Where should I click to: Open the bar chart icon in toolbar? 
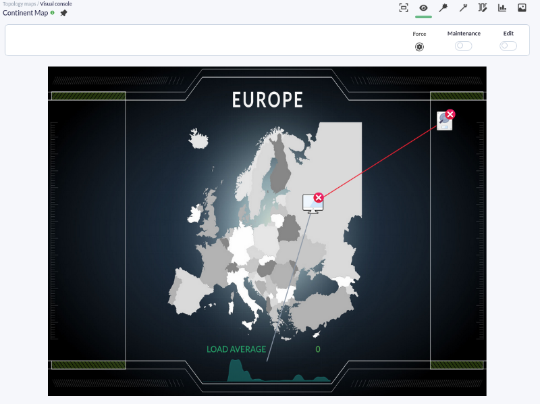502,8
